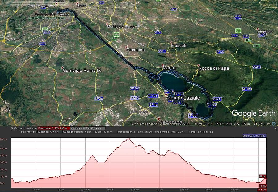Click the 69 m elevation cursor marker
This screenshot has height=192, width=278.
pos(262,176)
